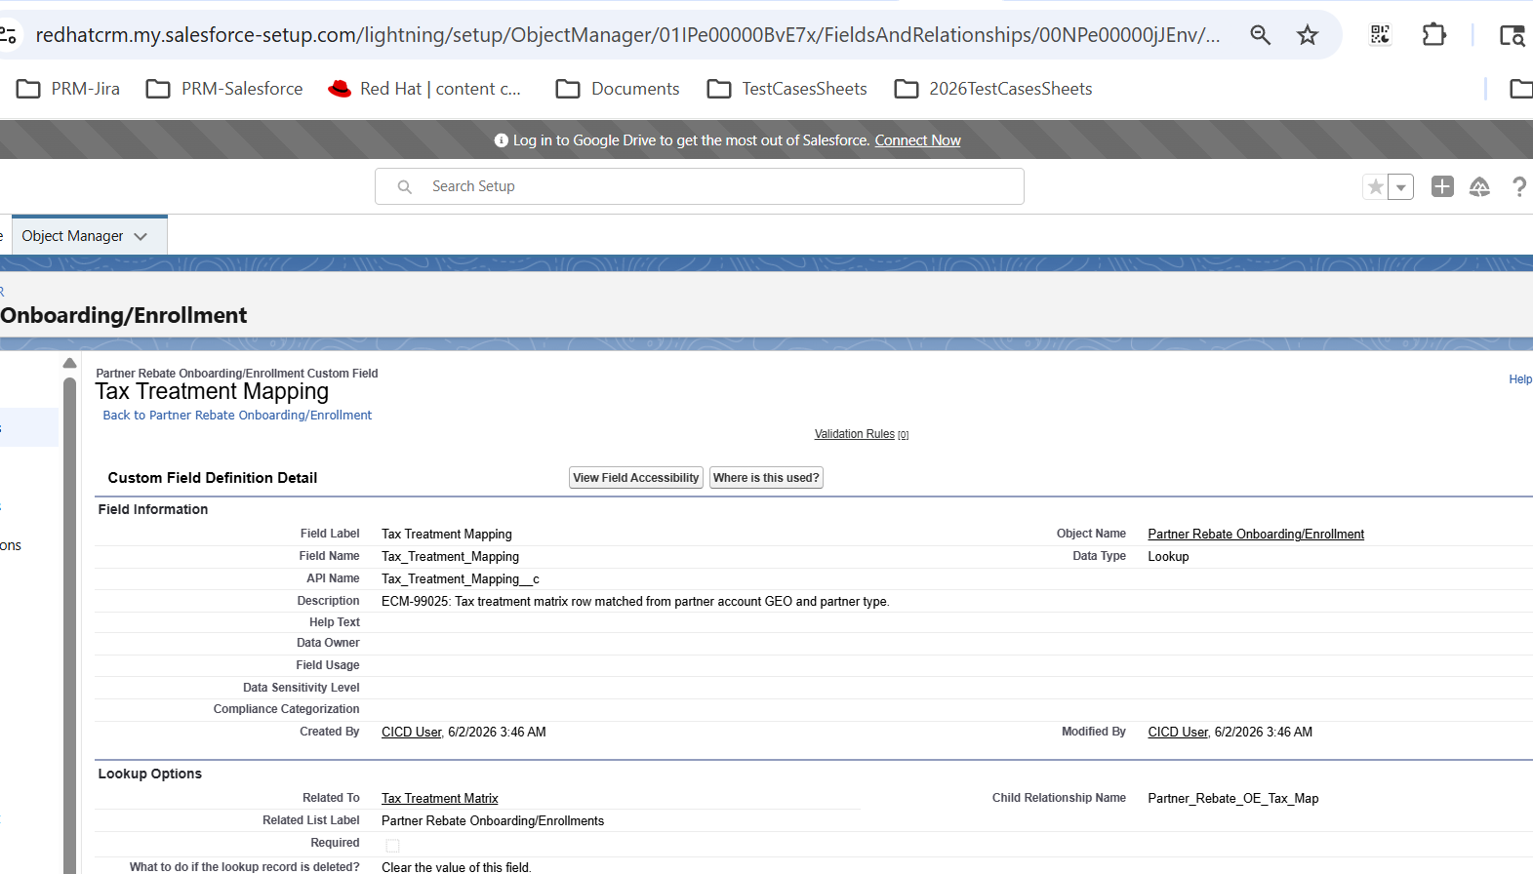Image resolution: width=1533 pixels, height=874 pixels.
Task: Click the Salesforce favorites star icon
Action: click(1376, 186)
